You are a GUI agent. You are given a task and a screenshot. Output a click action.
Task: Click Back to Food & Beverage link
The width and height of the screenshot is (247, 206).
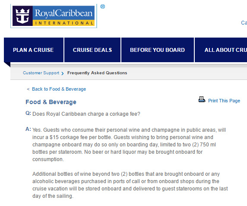59,89
